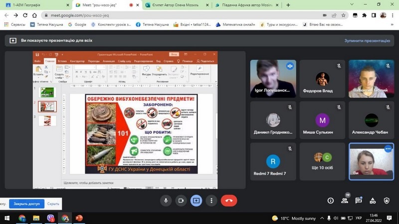
Task: Open chat with everyone icon
Action: [x=359, y=201]
